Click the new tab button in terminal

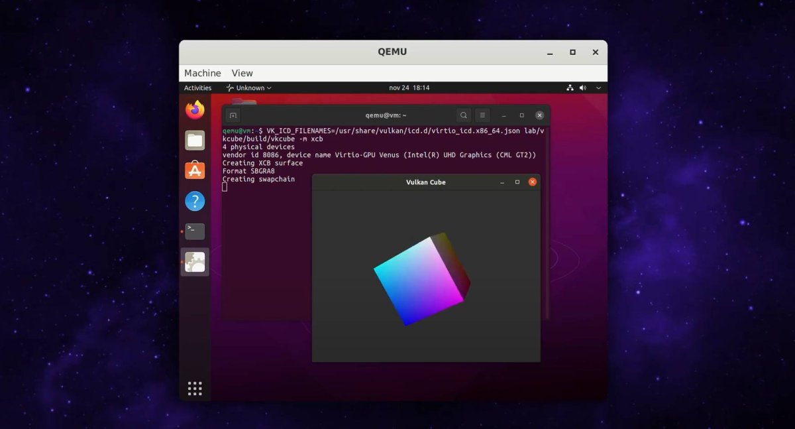click(x=233, y=115)
